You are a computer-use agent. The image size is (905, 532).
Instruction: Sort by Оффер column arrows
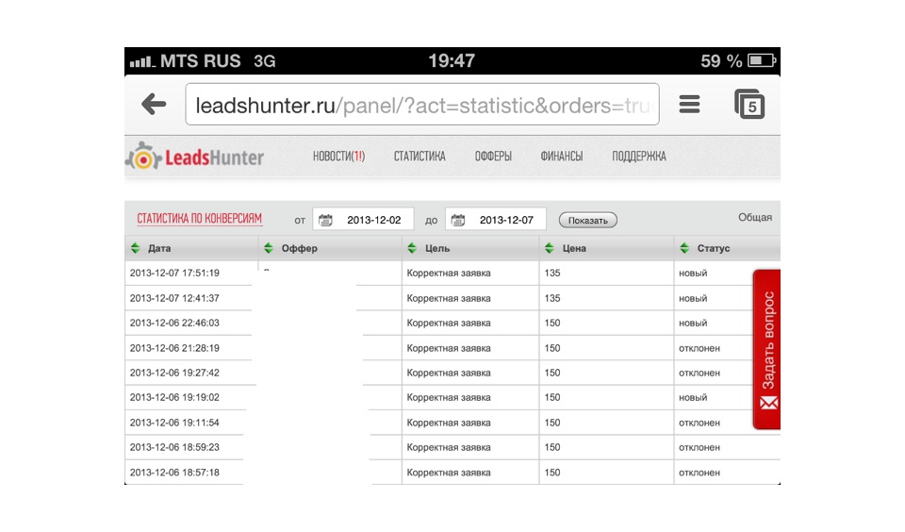coord(269,248)
